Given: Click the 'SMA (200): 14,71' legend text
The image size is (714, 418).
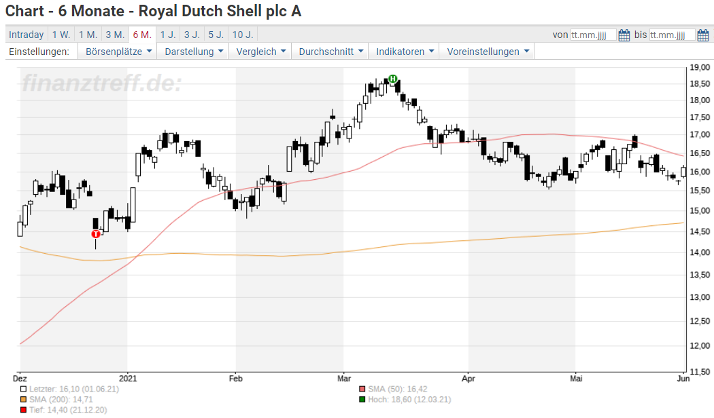Looking at the screenshot, I should (x=61, y=400).
